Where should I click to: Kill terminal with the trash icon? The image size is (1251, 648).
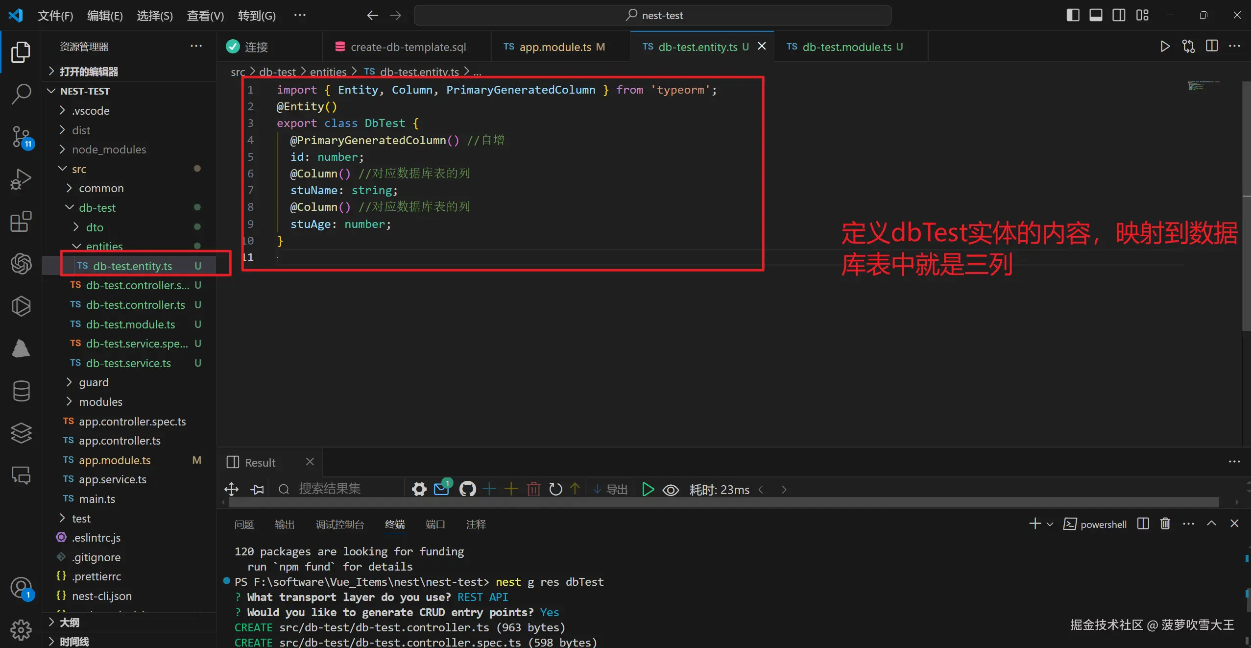click(1165, 524)
